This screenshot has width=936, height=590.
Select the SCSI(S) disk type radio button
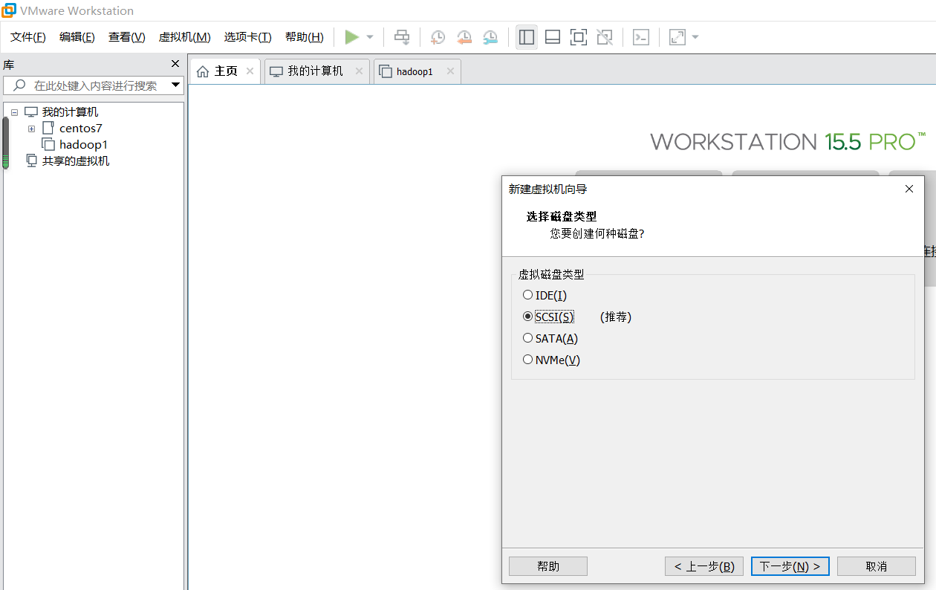(527, 317)
